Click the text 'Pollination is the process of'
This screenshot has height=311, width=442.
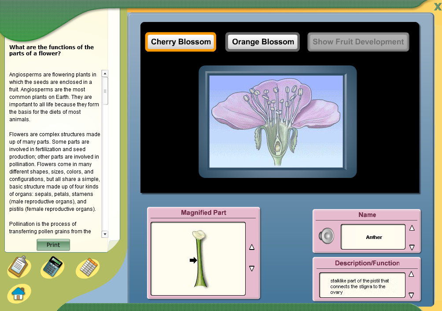click(x=43, y=224)
